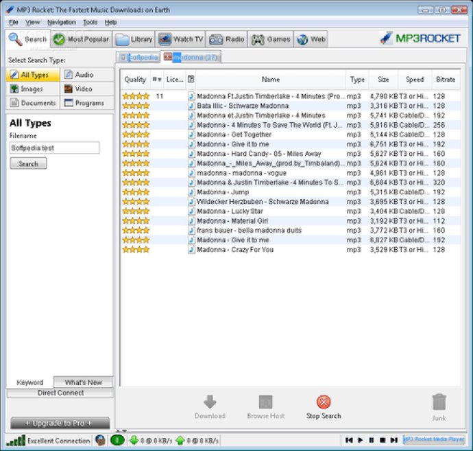
Task: Select 'Madonna - Get Together' result
Action: click(291, 135)
